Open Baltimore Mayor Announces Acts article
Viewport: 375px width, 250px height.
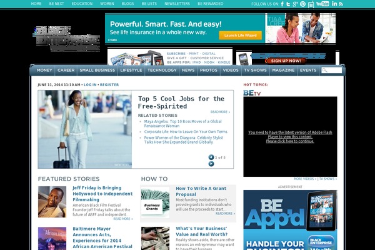[102, 237]
